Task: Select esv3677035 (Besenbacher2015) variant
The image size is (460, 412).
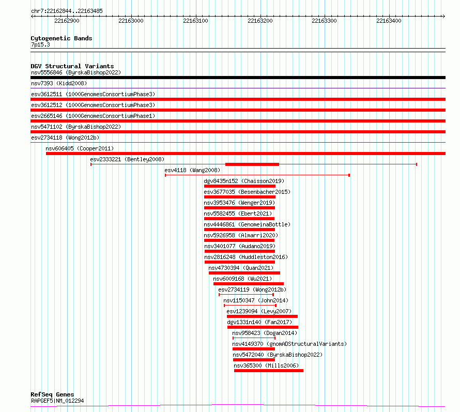Action: [x=247, y=192]
